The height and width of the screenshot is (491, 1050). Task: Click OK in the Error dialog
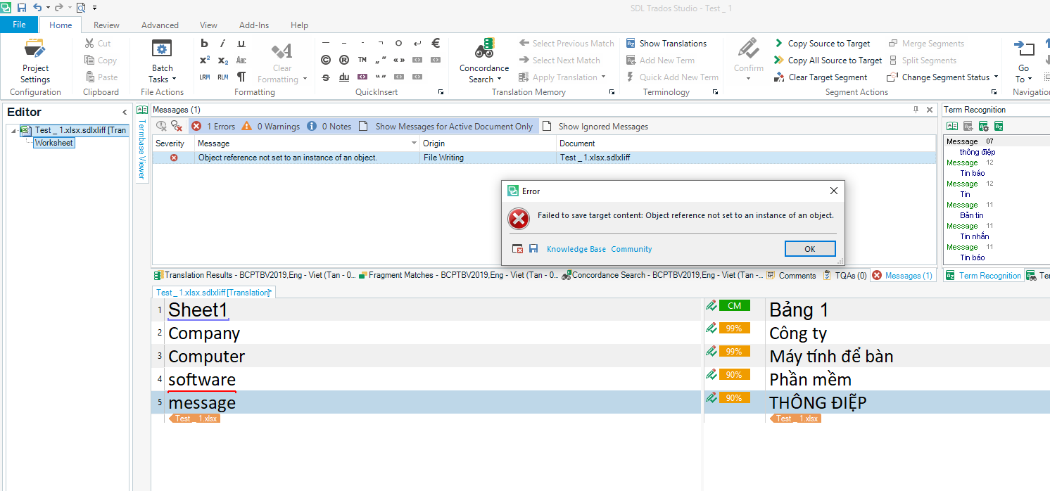[x=810, y=249]
